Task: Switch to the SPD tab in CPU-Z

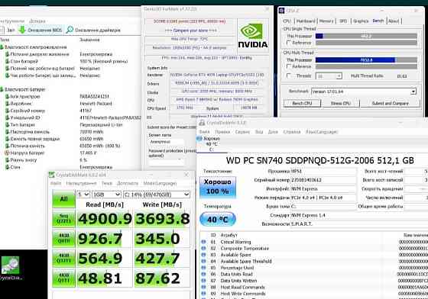Action: (343, 21)
